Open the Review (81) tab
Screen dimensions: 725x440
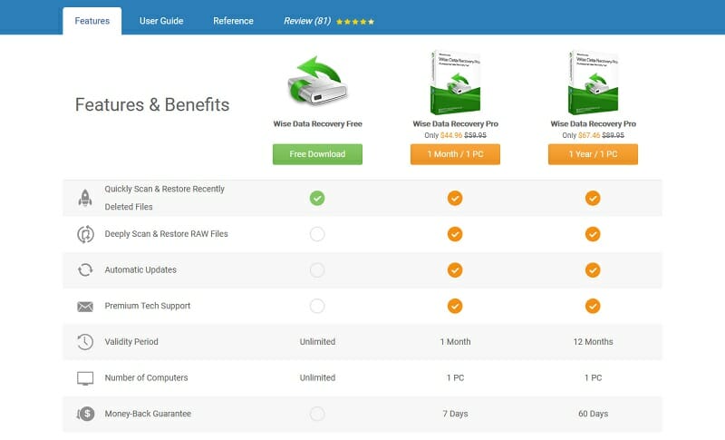click(x=307, y=21)
